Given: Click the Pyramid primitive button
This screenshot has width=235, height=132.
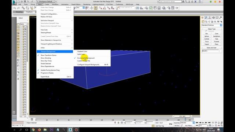Looking at the screenshot, I should 216,41.
